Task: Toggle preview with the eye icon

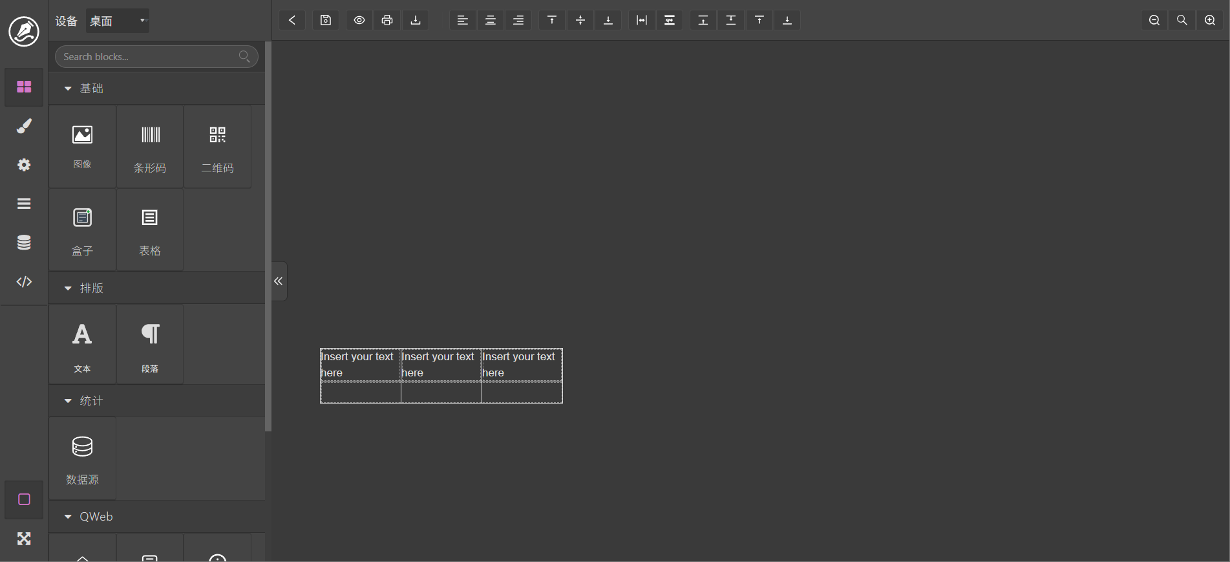Action: [x=359, y=20]
